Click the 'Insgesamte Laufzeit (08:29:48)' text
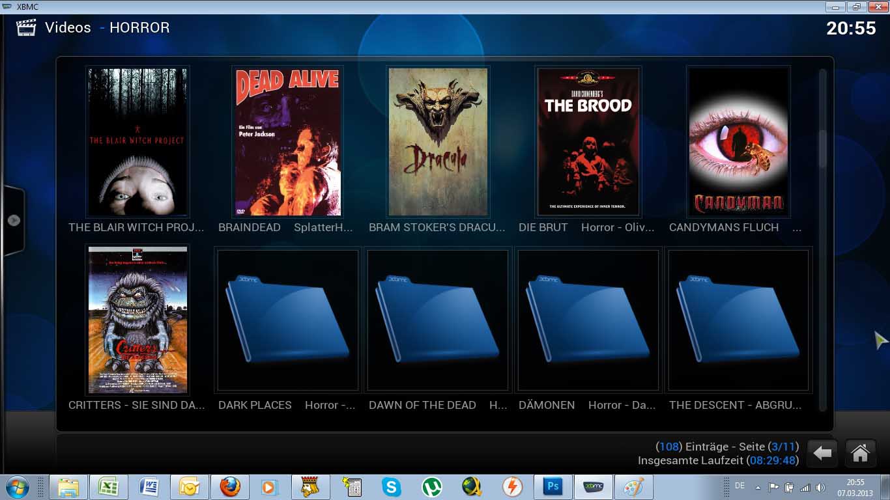Screen dimensions: 890x500 click(x=719, y=461)
